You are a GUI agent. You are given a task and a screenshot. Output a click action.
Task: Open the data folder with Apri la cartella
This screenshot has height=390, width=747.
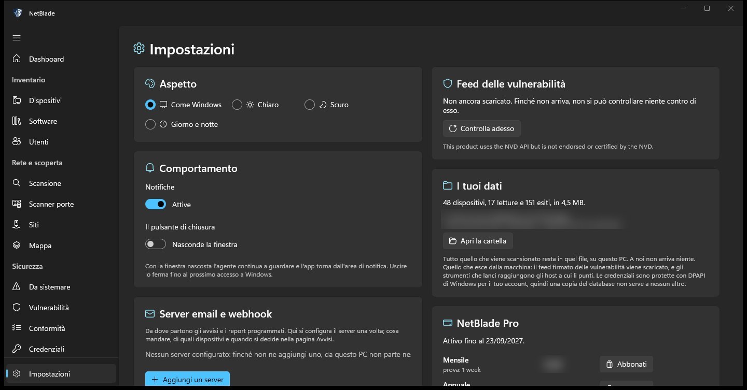point(478,241)
